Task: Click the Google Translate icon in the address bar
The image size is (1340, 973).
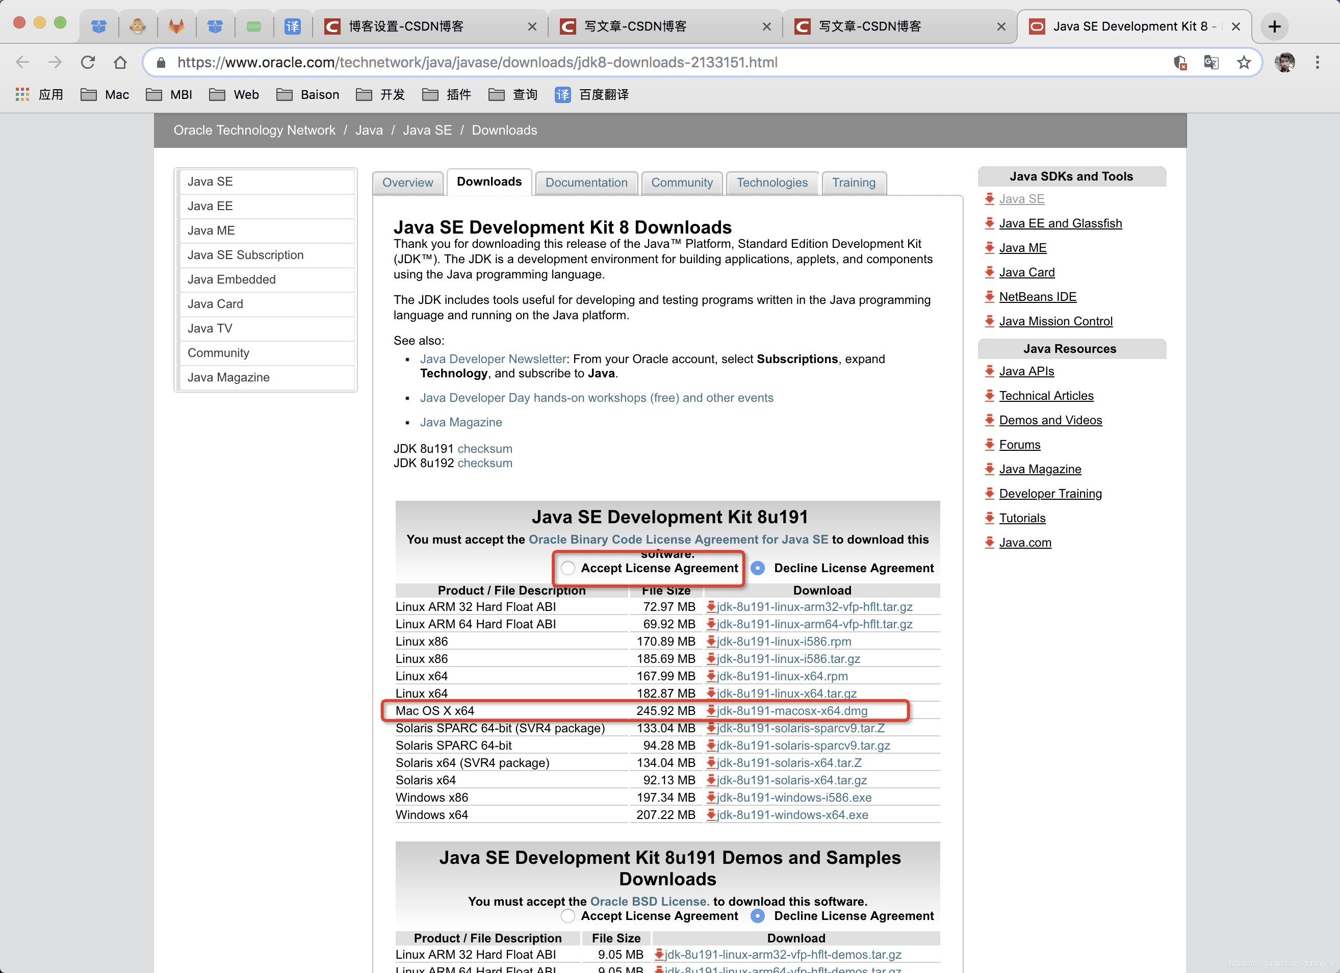Action: coord(1210,62)
